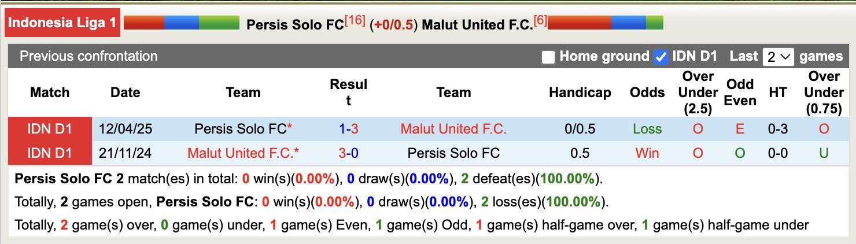Image resolution: width=856 pixels, height=244 pixels.
Task: Select IDN D1 tag for 12/04/25 match
Action: (x=50, y=129)
